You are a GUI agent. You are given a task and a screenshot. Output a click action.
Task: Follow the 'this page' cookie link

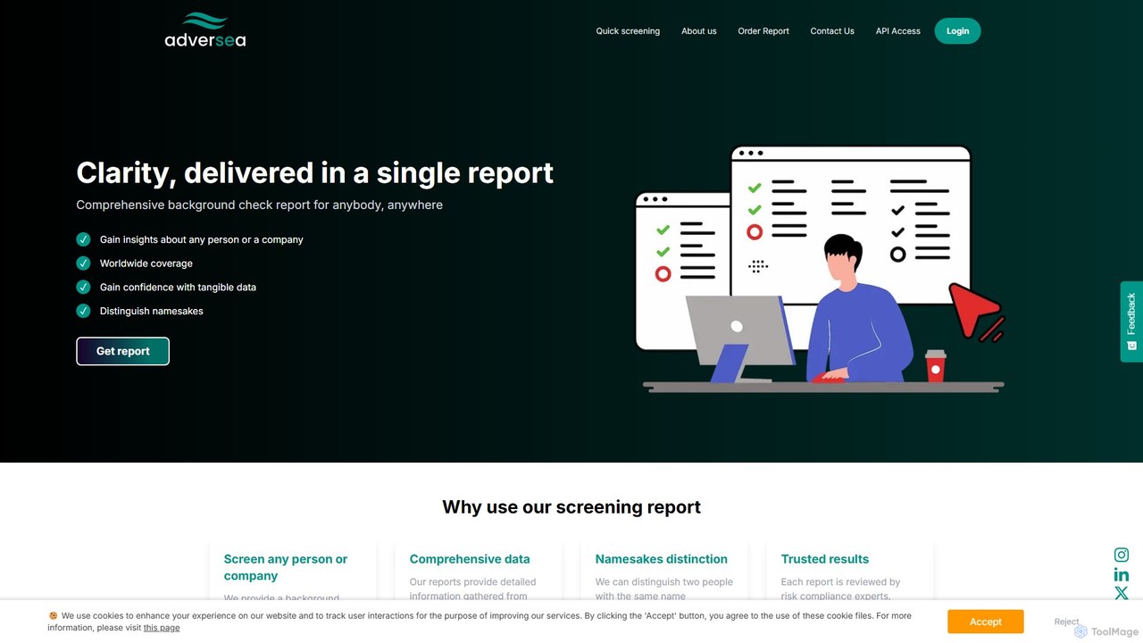(x=162, y=628)
